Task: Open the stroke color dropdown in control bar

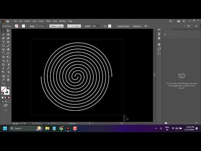Action: pos(26,26)
